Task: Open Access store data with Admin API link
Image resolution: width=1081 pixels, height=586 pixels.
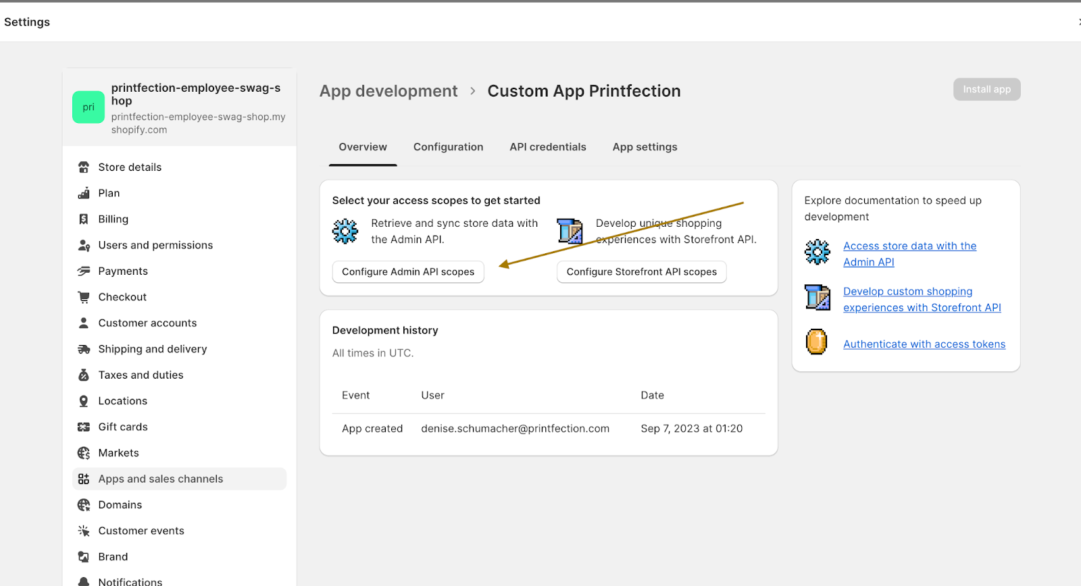Action: point(910,254)
